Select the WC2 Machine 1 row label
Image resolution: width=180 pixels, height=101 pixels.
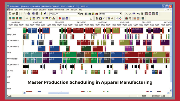tap(13, 65)
